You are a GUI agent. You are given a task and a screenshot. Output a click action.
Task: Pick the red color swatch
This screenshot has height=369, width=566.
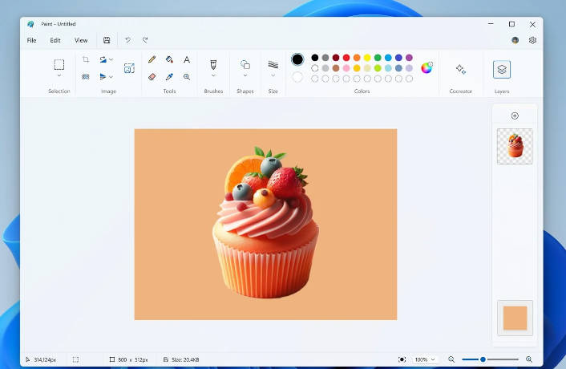[x=346, y=58]
